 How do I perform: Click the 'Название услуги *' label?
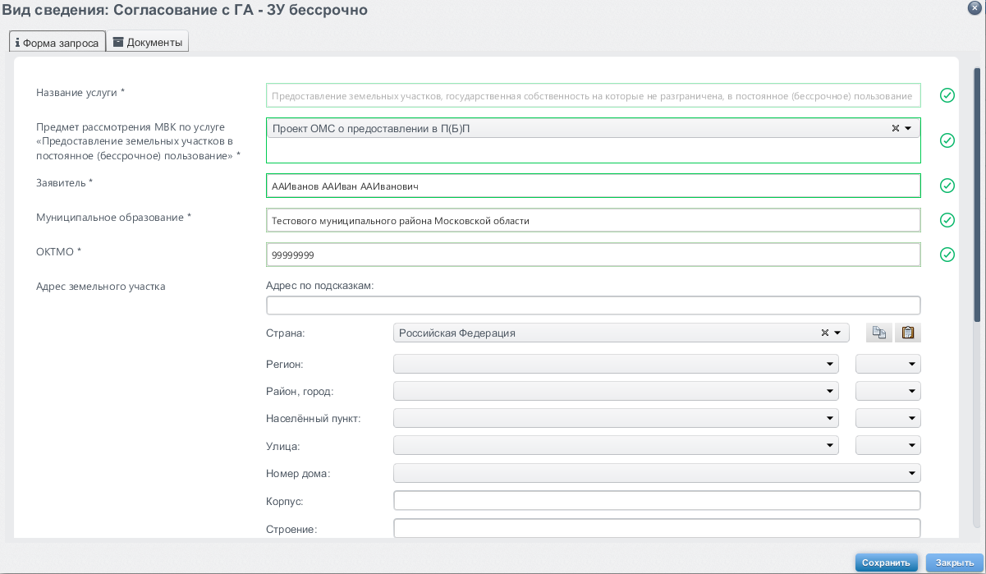[x=80, y=92]
